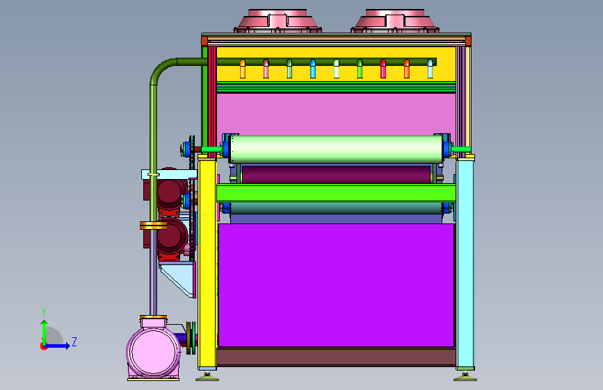The width and height of the screenshot is (603, 390).
Task: Select the left leveling foot
Action: [x=207, y=378]
